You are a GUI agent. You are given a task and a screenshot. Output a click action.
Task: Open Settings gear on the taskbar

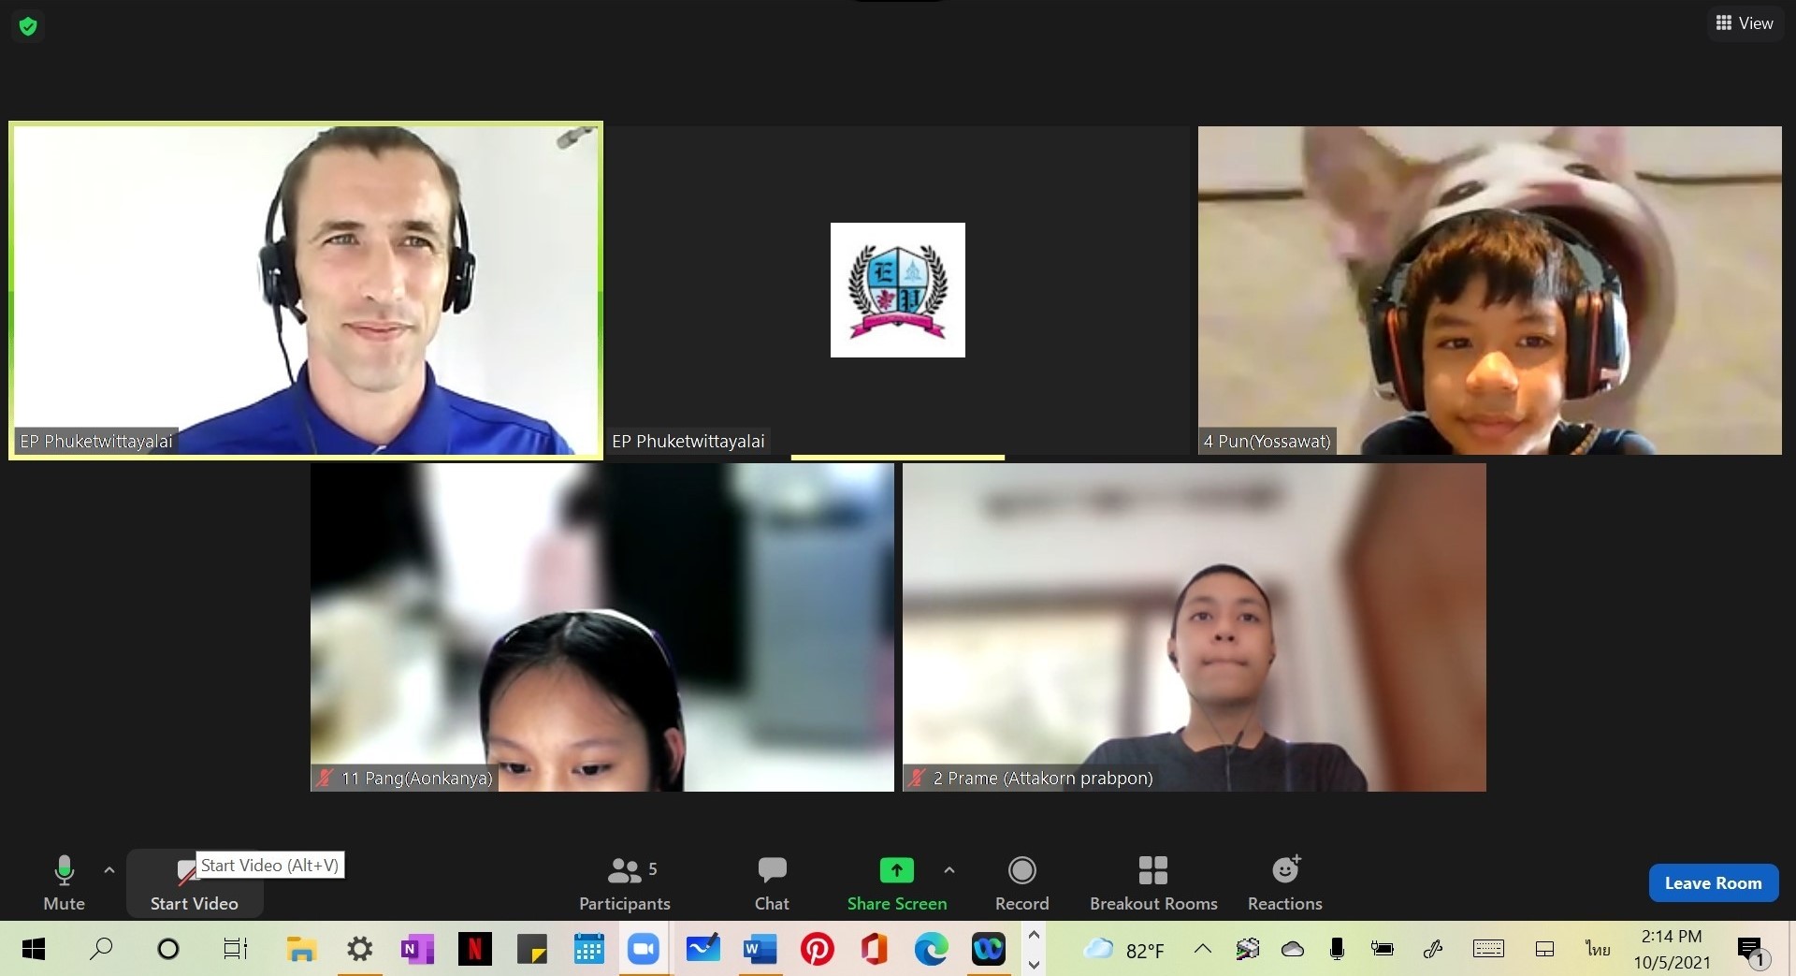pos(359,950)
